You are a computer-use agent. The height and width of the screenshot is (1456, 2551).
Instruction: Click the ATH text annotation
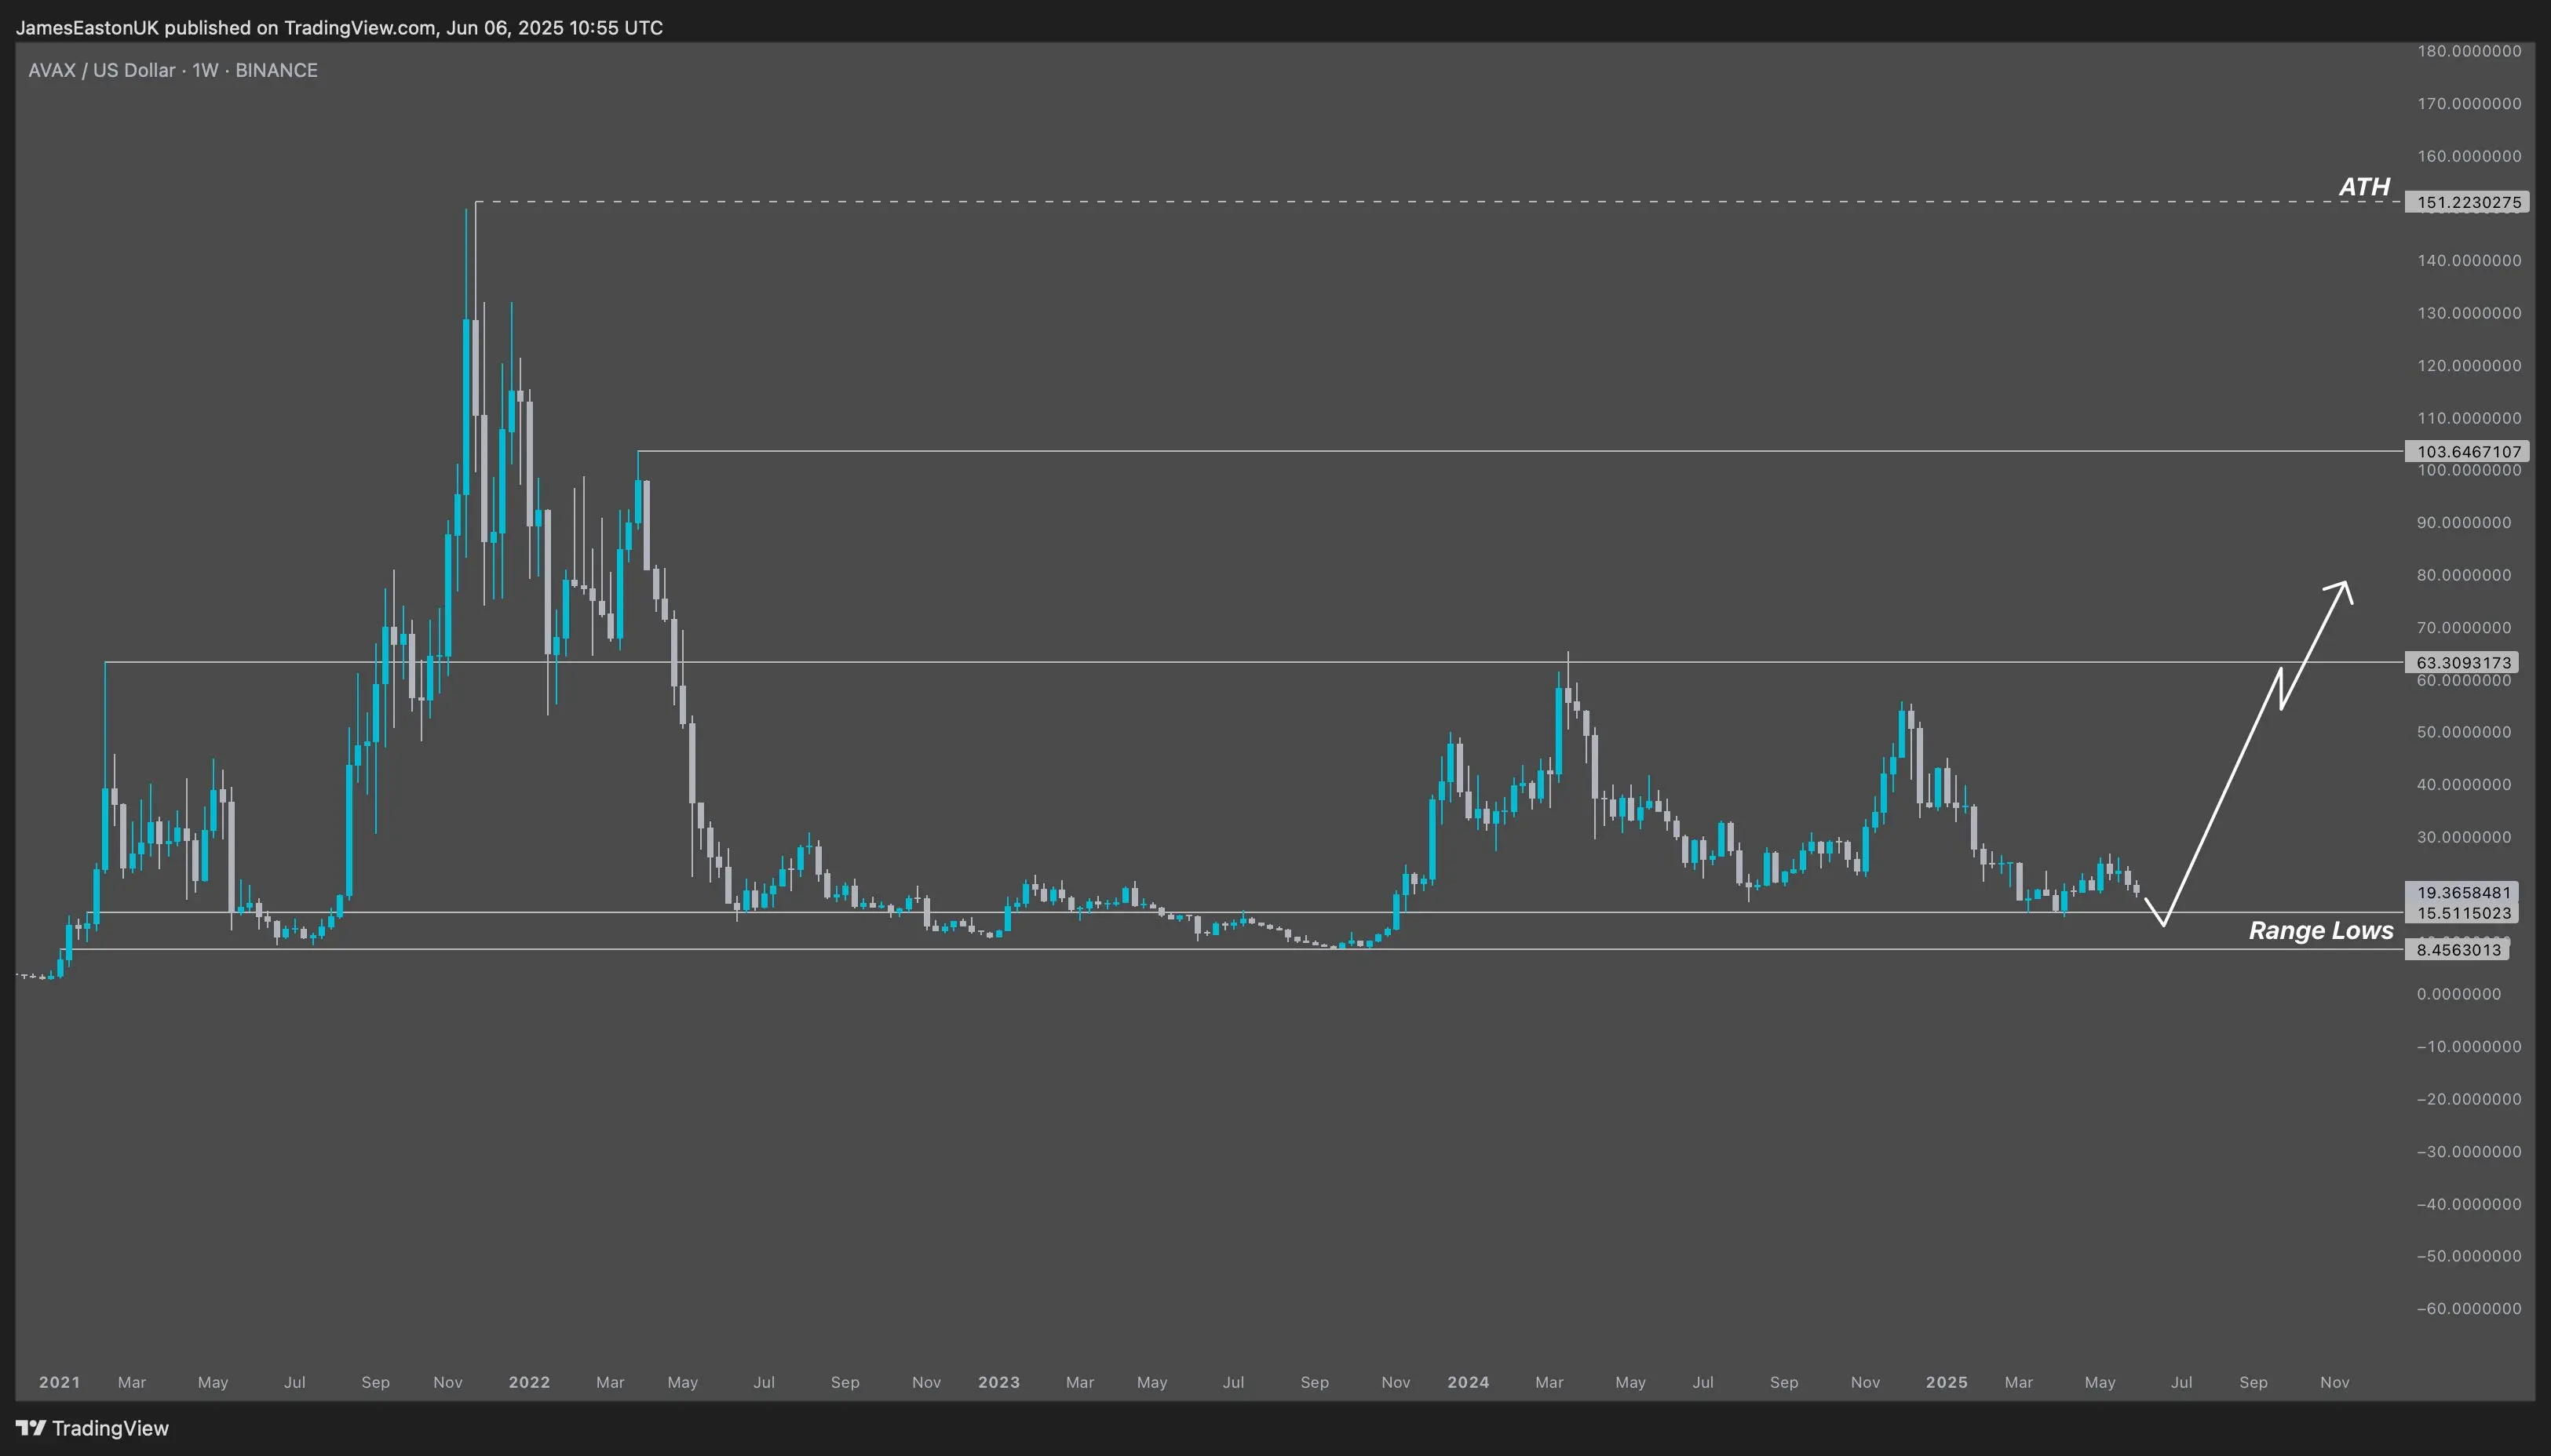2364,187
